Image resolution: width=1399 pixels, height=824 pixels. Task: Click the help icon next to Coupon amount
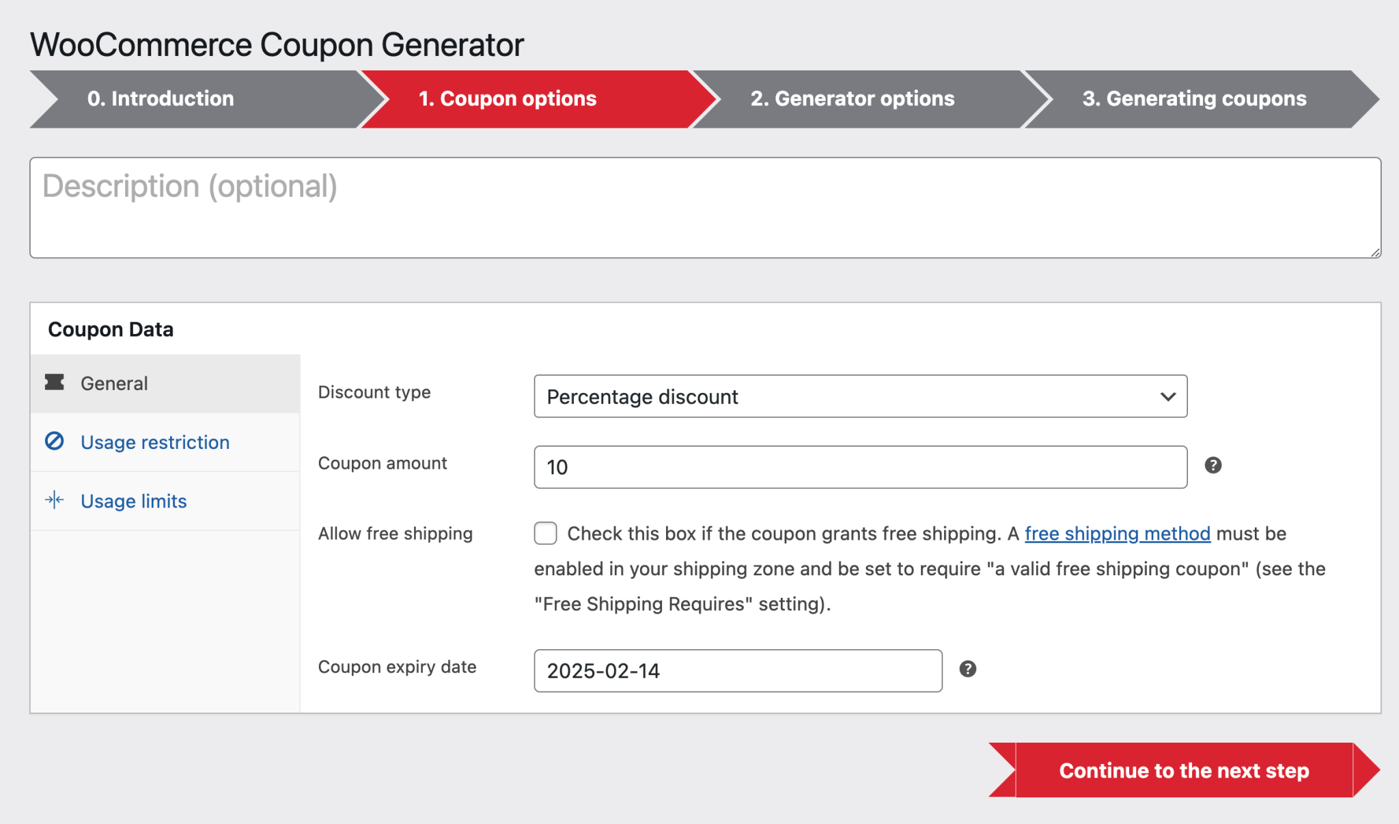pos(1214,466)
